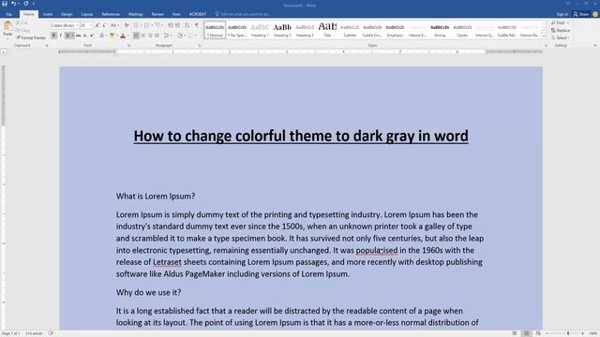Switch to the Review tab
The width and height of the screenshot is (600, 337).
tap(157, 14)
